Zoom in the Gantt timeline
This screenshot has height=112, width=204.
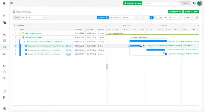pos(142,18)
